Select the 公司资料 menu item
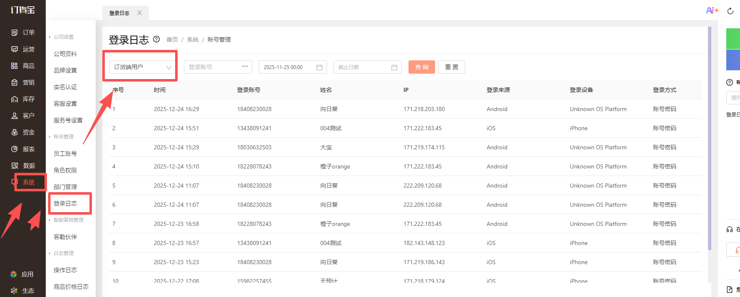Viewport: 740px width, 297px height. tap(65, 54)
